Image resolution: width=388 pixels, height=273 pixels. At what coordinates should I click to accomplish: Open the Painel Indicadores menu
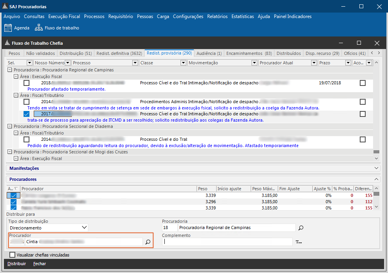pos(293,16)
